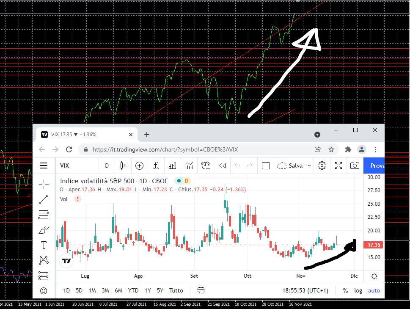Open a new browser tab
Image resolution: width=410 pixels, height=309 pixels.
point(147,135)
